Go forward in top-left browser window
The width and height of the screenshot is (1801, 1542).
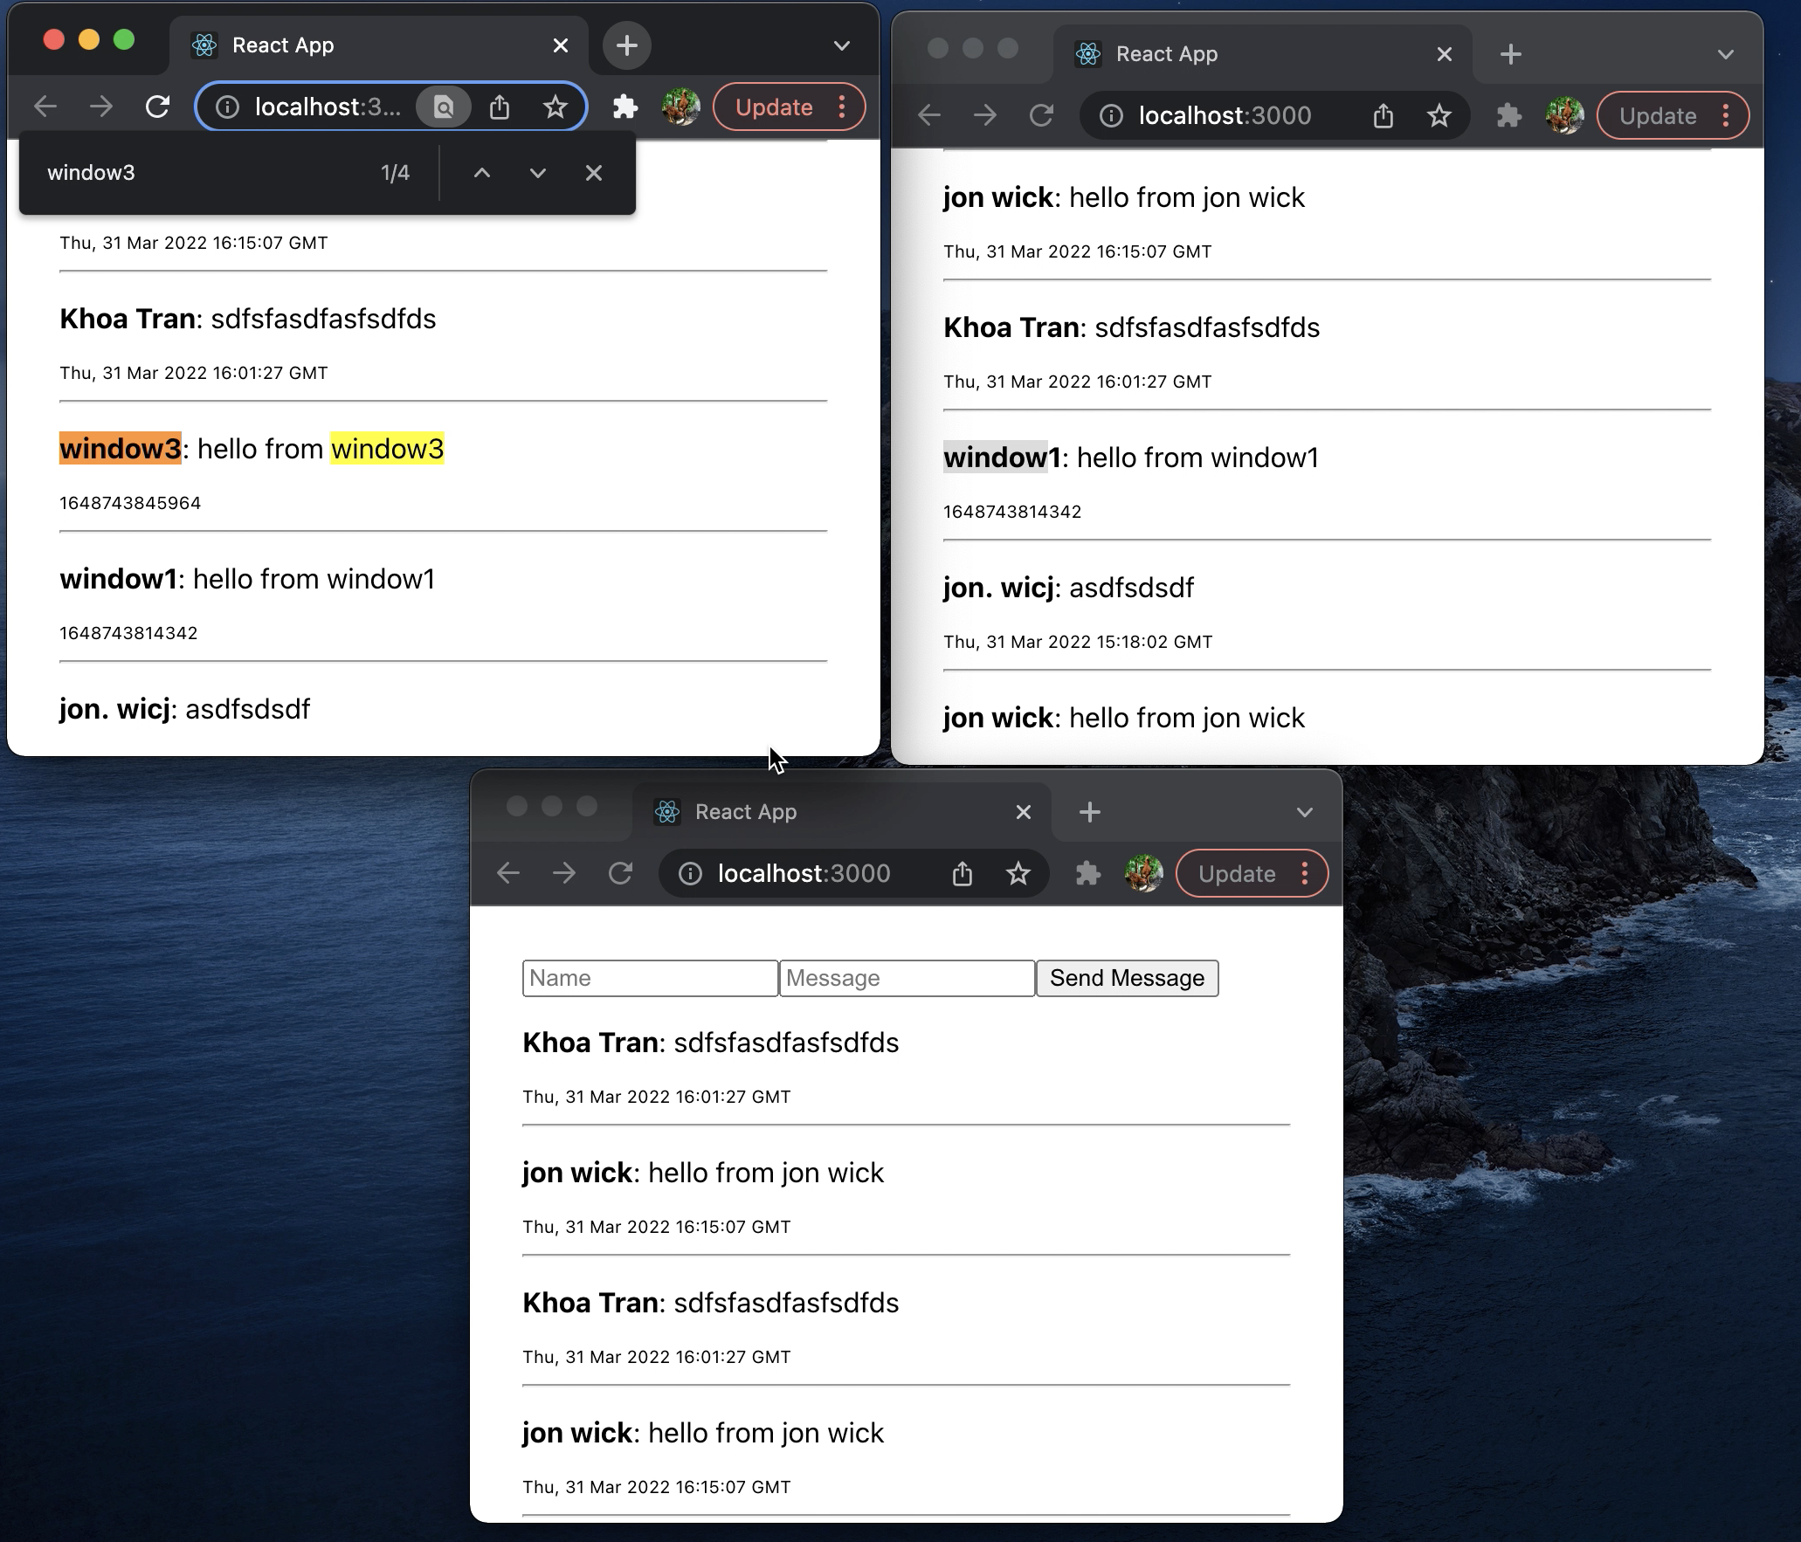pos(101,107)
